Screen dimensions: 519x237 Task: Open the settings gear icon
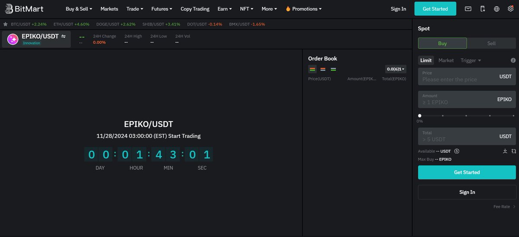point(510,9)
